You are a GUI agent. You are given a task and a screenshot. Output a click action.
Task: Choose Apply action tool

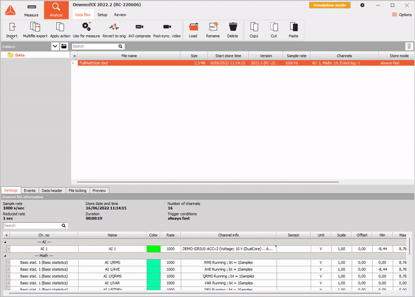coord(60,30)
